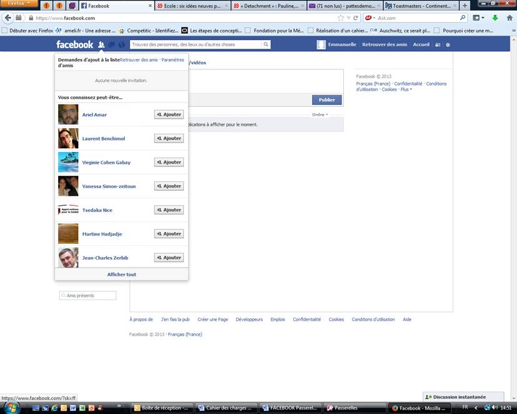Click Ajouter next to Martine Hadjadje

(x=169, y=233)
